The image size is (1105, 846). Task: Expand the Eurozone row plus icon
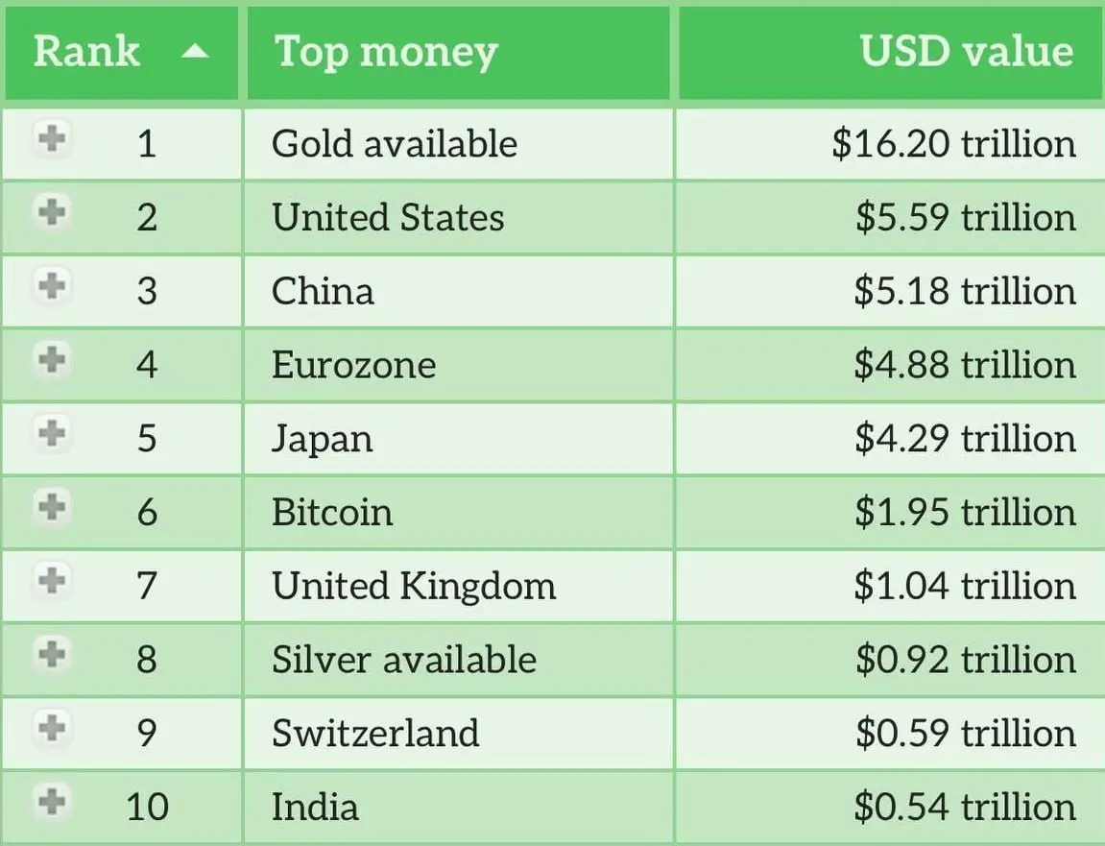pyautogui.click(x=52, y=360)
